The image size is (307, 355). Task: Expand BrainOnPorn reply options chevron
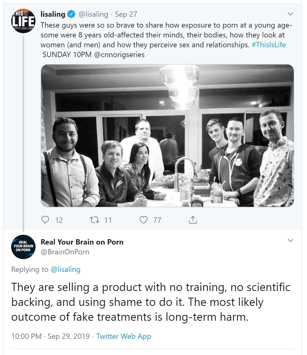click(291, 241)
